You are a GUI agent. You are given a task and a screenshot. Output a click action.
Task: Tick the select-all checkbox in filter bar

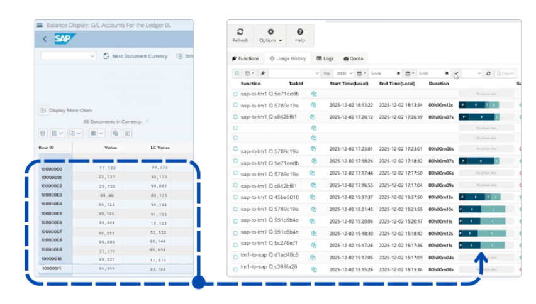point(237,73)
